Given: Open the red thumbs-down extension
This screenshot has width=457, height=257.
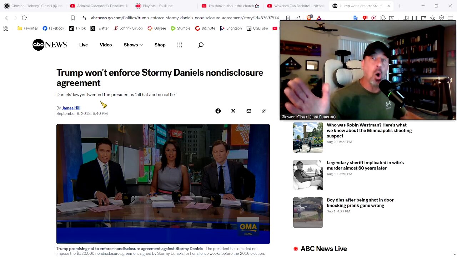Looking at the screenshot, I should tap(365, 18).
